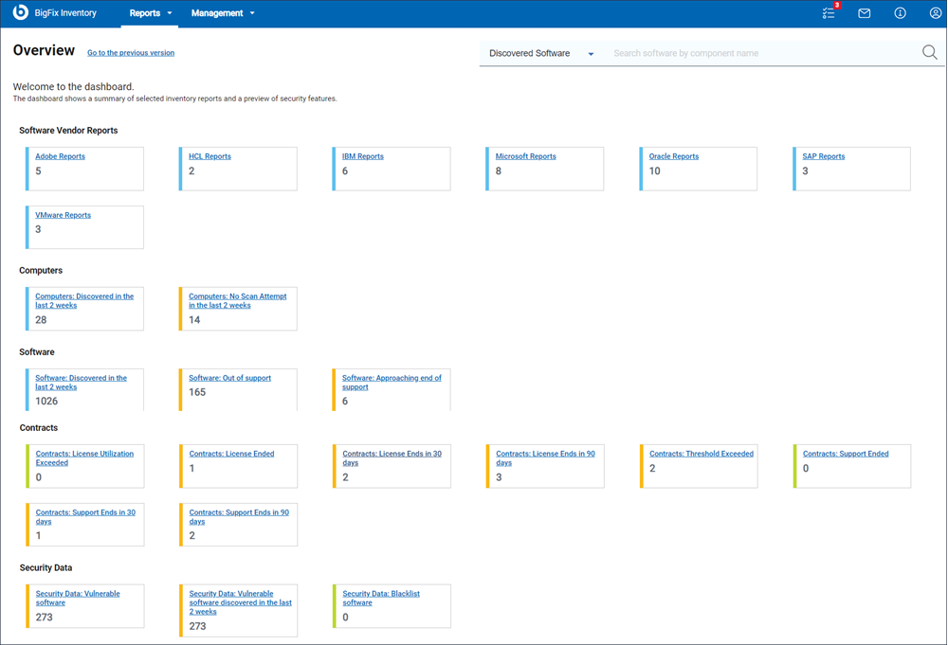Expand the Discovered Software dropdown
Screen dimensions: 948x645
(x=541, y=53)
